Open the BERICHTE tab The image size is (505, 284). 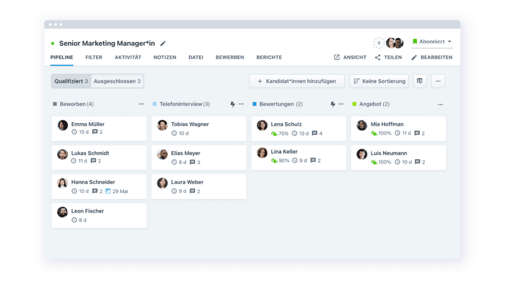click(x=269, y=57)
